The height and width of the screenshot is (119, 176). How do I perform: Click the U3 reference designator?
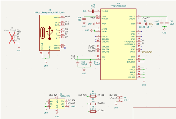(x=61, y=94)
